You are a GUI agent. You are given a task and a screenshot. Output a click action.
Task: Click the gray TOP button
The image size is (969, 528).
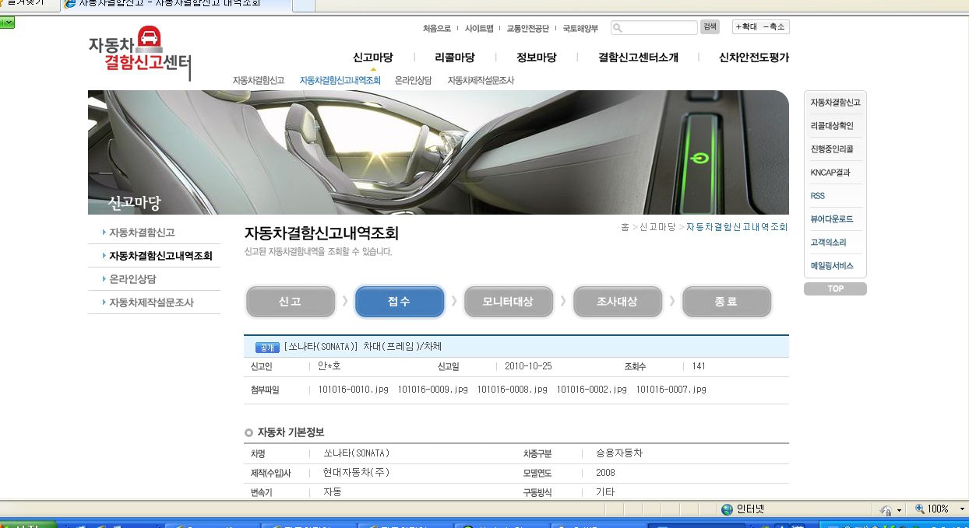(835, 288)
